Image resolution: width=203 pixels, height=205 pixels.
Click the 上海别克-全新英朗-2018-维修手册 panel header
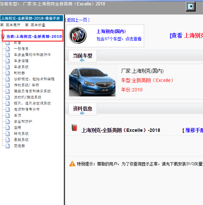(x=32, y=18)
